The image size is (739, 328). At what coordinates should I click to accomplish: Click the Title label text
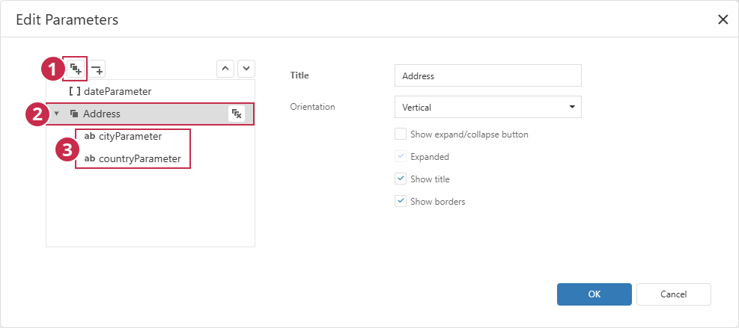(299, 75)
